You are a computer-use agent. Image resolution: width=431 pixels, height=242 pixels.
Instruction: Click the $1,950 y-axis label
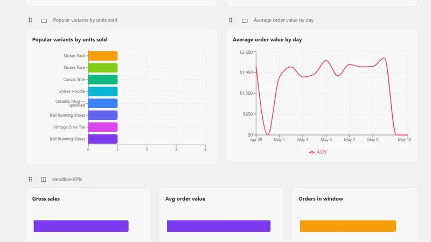246,73
